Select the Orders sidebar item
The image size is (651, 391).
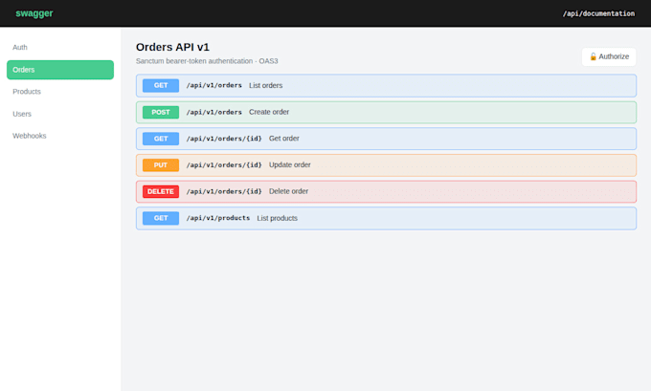pyautogui.click(x=60, y=70)
